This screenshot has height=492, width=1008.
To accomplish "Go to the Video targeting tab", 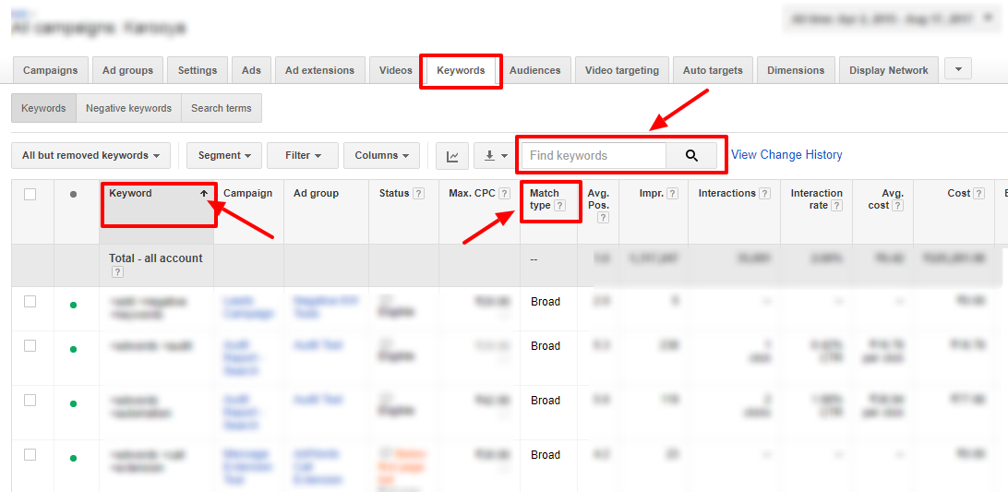I will (x=621, y=70).
